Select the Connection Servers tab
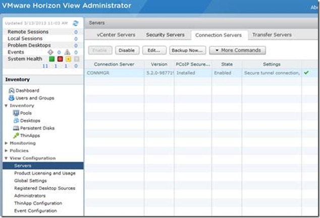The width and height of the screenshot is (320, 218). point(219,35)
